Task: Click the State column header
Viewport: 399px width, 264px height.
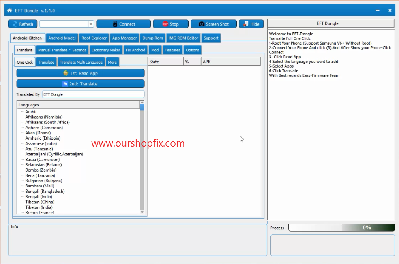Action: tap(165, 62)
